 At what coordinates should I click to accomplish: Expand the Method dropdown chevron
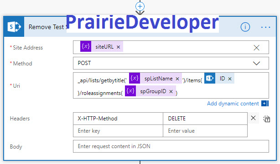tap(256, 63)
